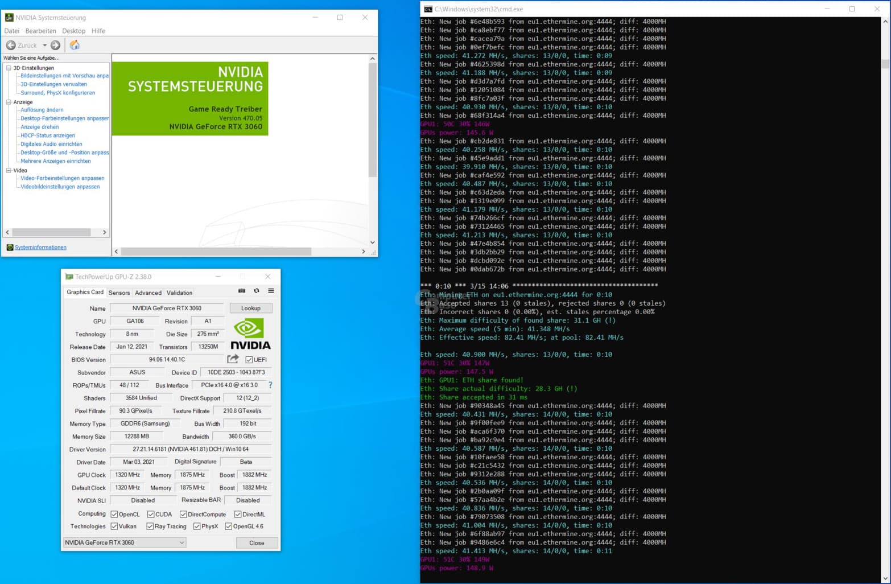Viewport: 891px width, 584px height.
Task: Select Auflösung ändern
Action: 42,110
